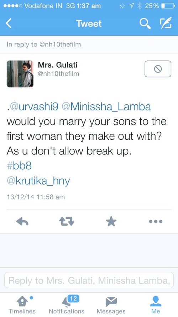Compose a new tweet with quill icon
178x317 pixels.
coord(166,23)
